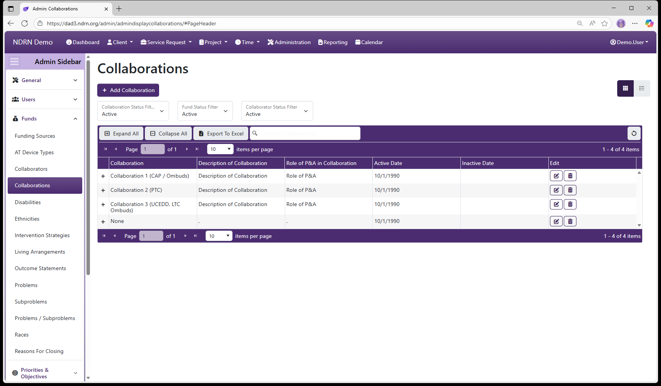Refresh the collaborations grid
The width and height of the screenshot is (661, 386).
(634, 134)
